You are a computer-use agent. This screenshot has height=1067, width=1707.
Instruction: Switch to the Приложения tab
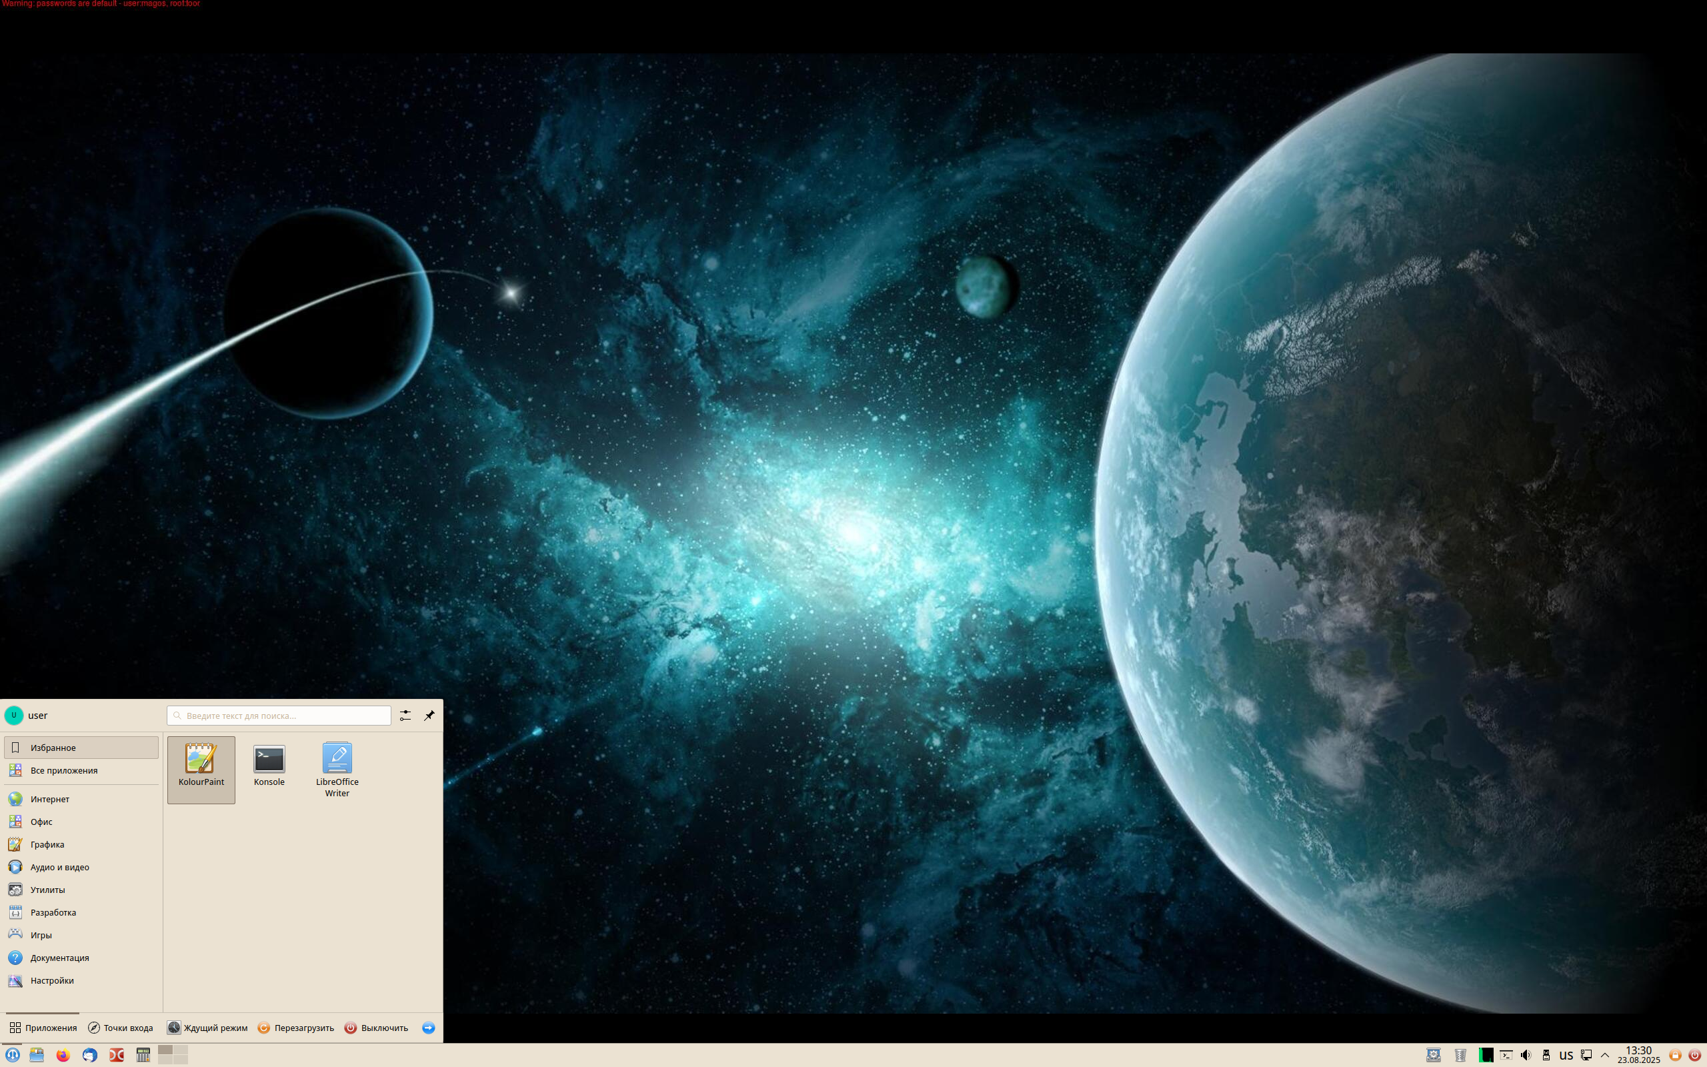43,1028
